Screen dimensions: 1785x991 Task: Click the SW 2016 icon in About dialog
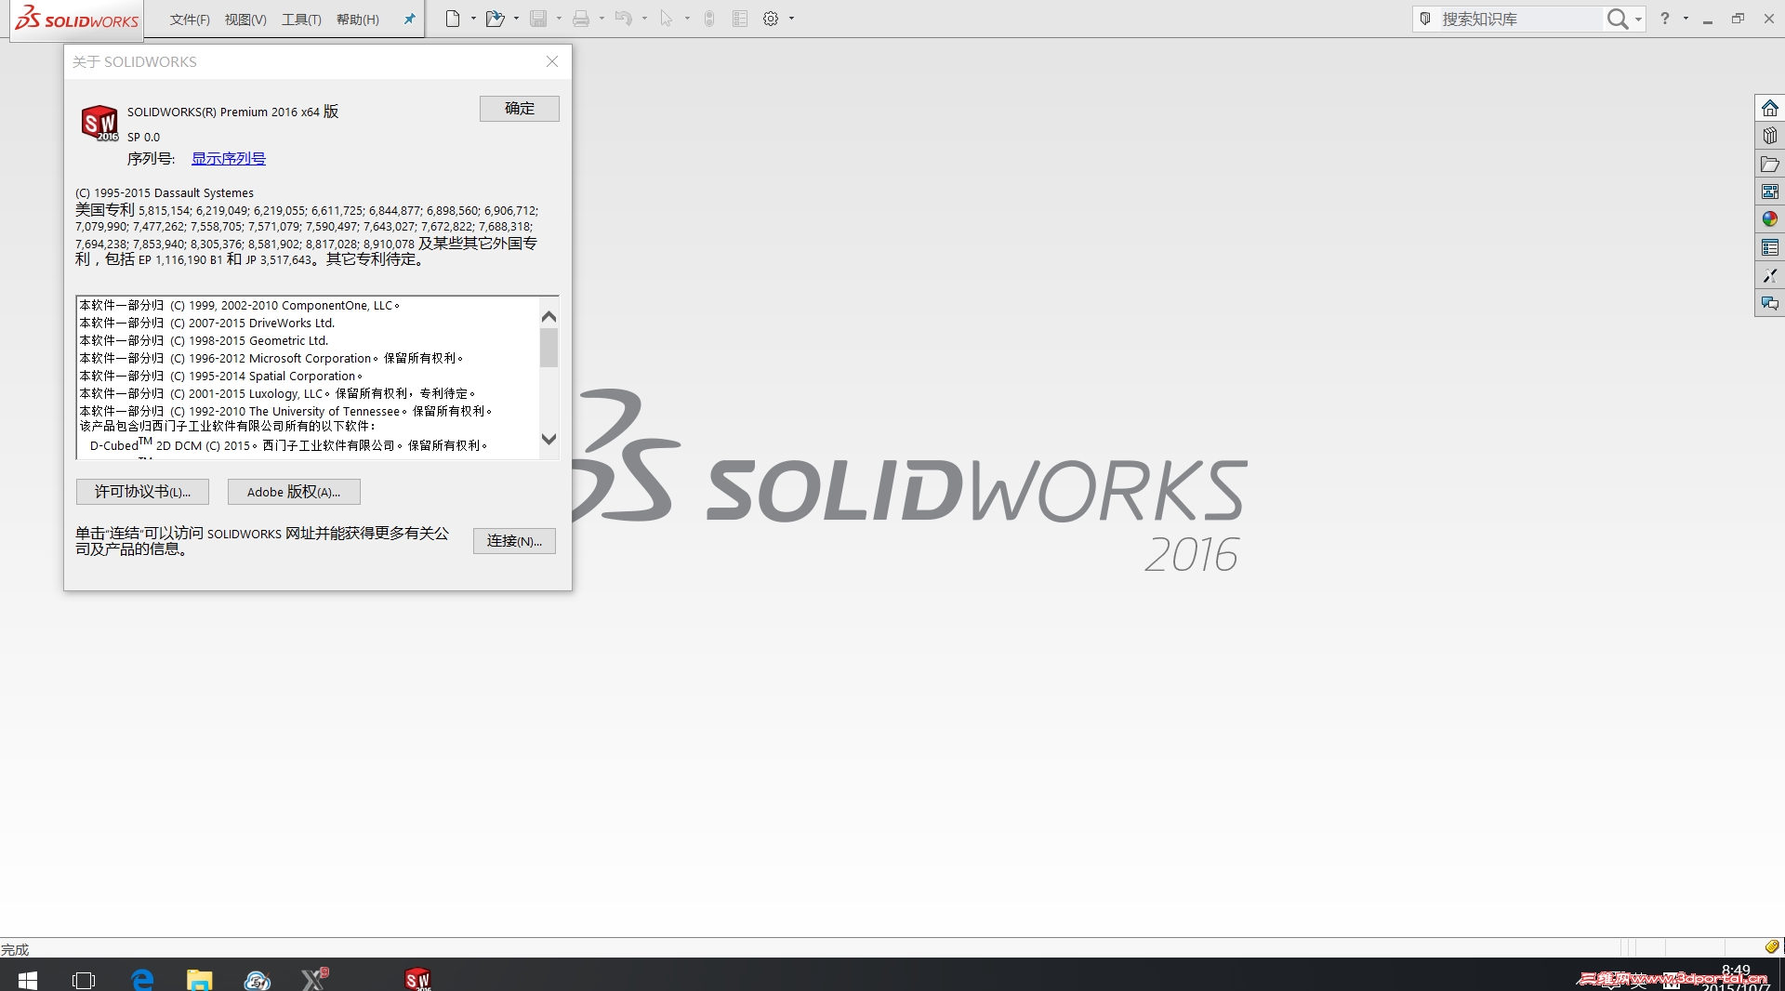click(99, 123)
